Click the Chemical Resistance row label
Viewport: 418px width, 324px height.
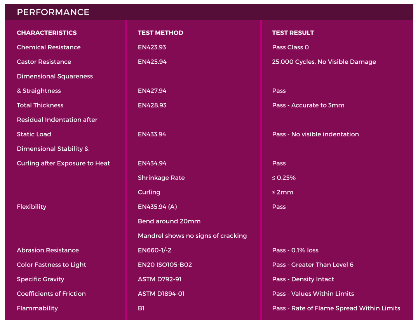pyautogui.click(x=49, y=47)
